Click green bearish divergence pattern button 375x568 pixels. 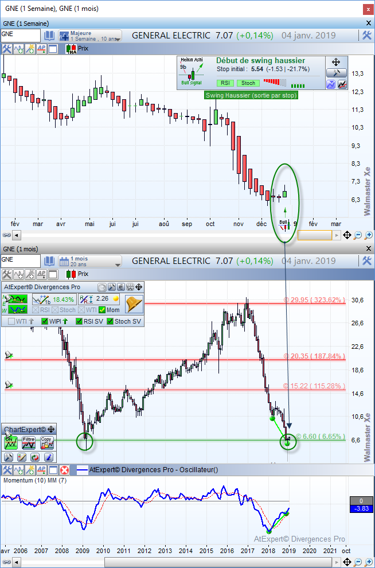18,299
